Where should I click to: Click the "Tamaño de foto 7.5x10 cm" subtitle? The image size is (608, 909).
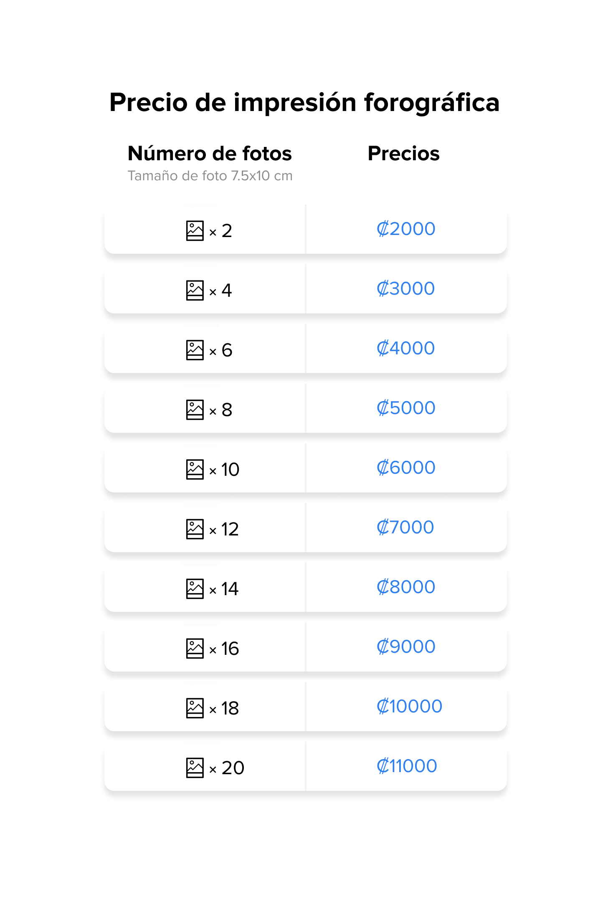(x=210, y=176)
